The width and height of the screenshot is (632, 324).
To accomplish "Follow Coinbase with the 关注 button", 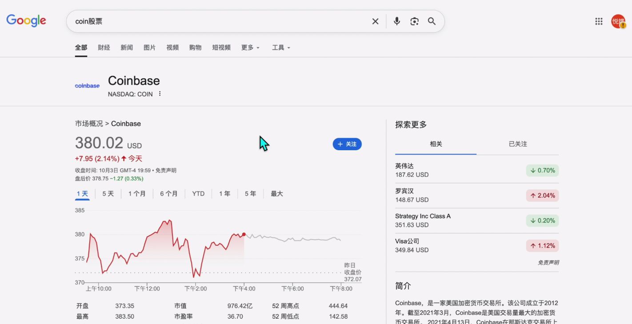I will (347, 144).
